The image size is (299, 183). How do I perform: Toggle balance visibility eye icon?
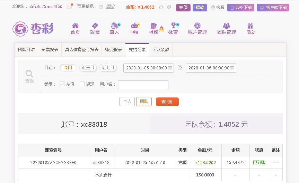(x=169, y=7)
